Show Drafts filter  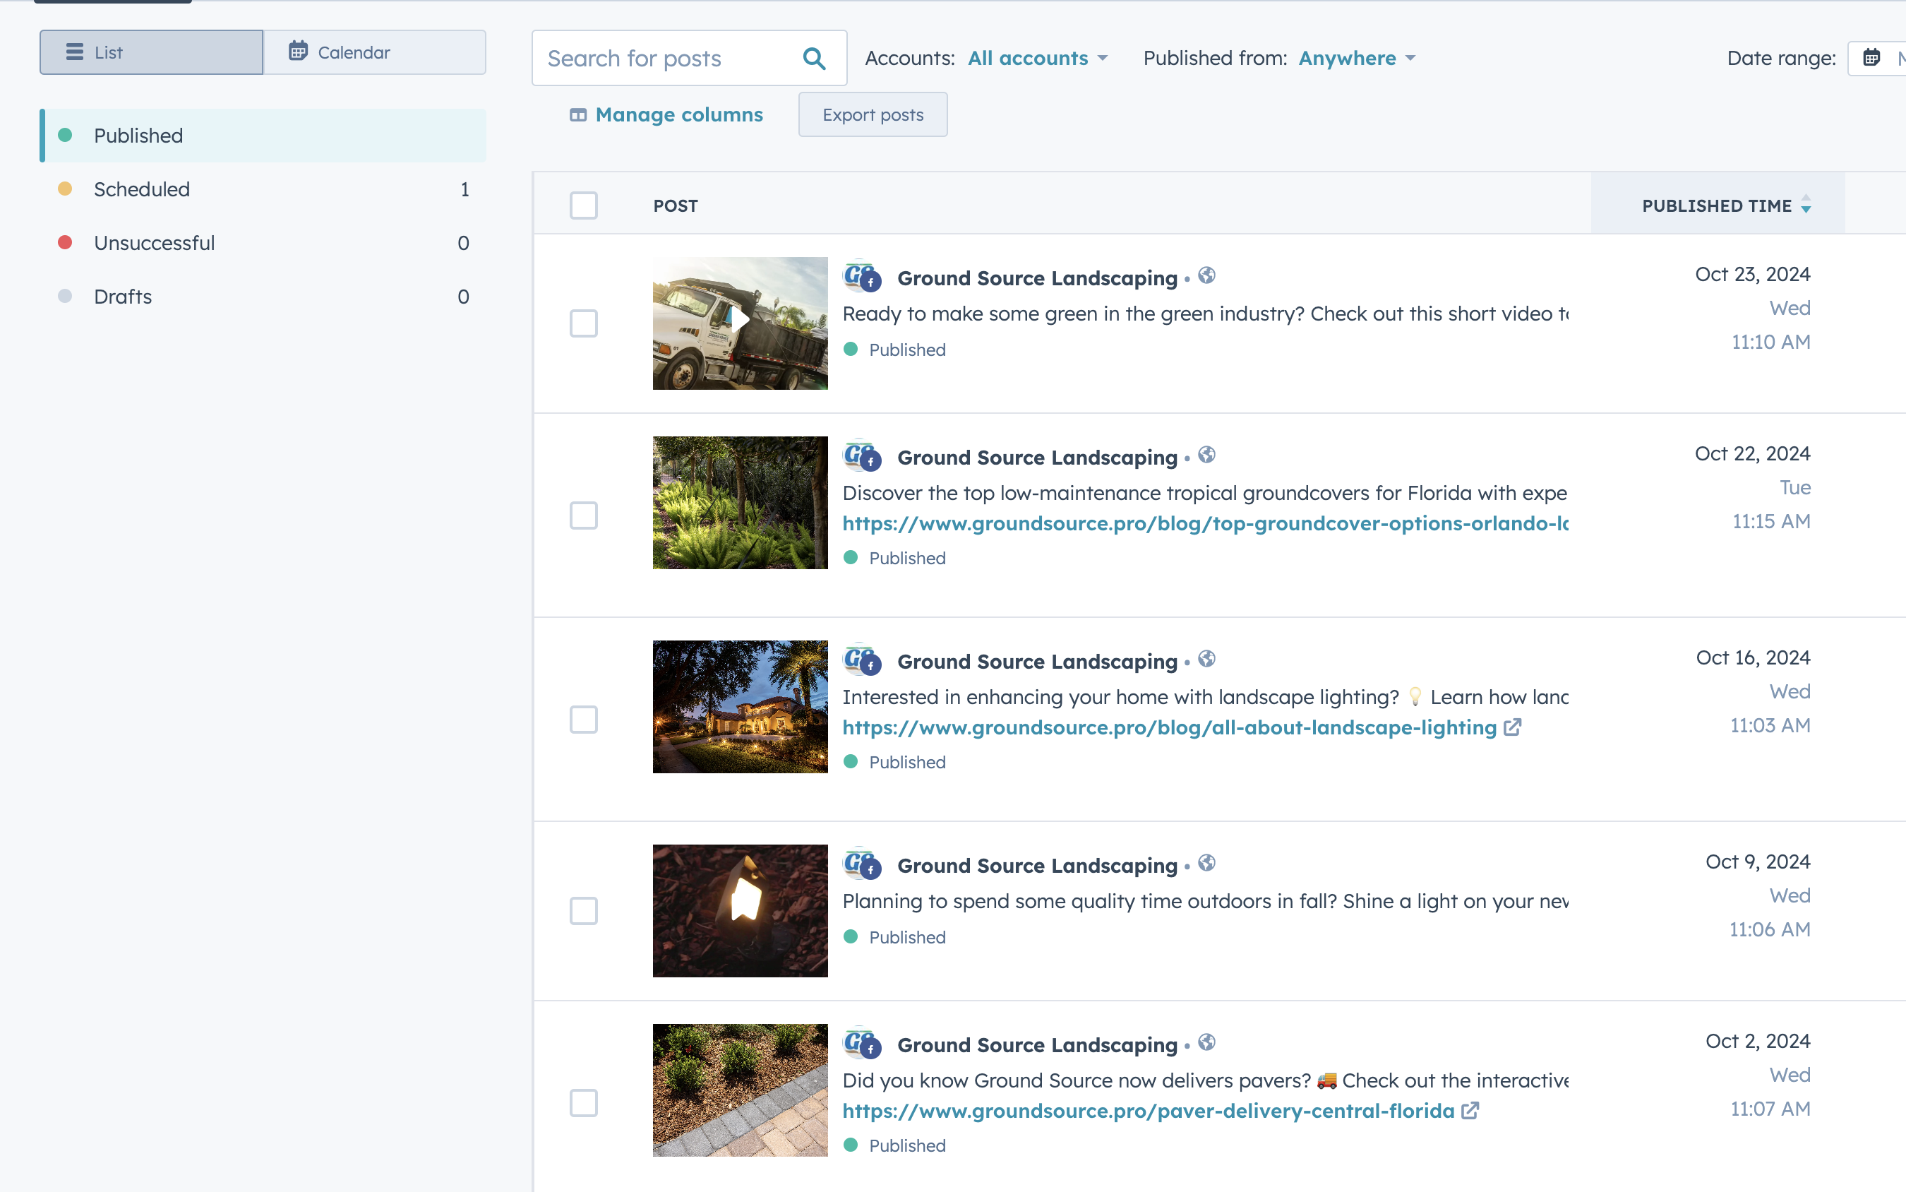pyautogui.click(x=263, y=297)
